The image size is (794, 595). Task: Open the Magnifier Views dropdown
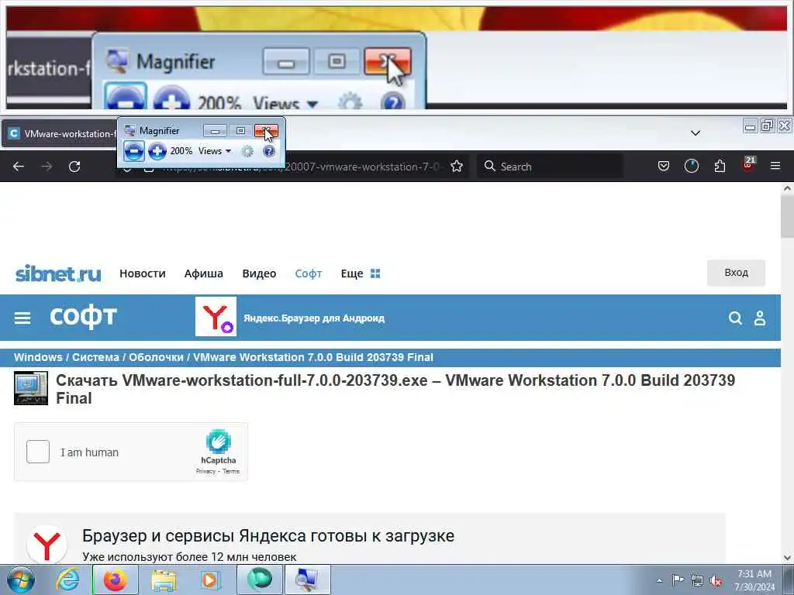tap(215, 151)
